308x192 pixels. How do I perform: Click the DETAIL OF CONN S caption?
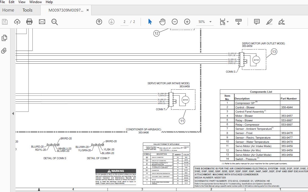[55, 158]
